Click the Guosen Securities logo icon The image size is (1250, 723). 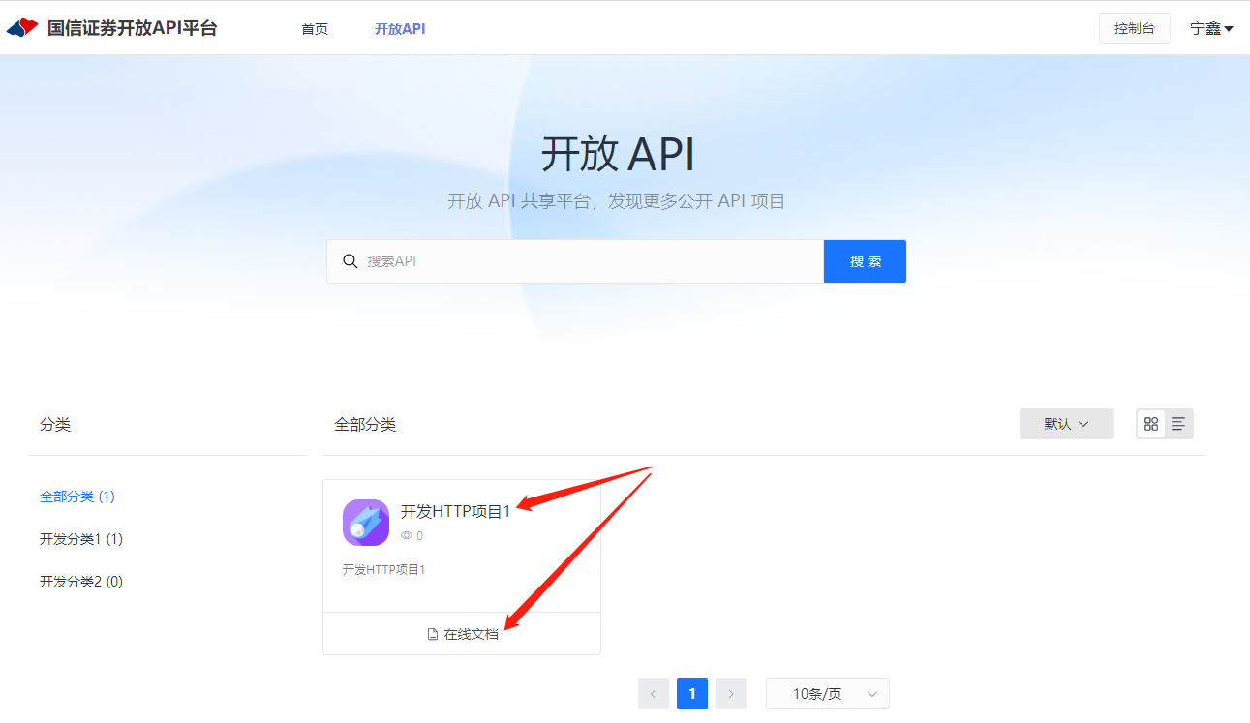(x=22, y=28)
